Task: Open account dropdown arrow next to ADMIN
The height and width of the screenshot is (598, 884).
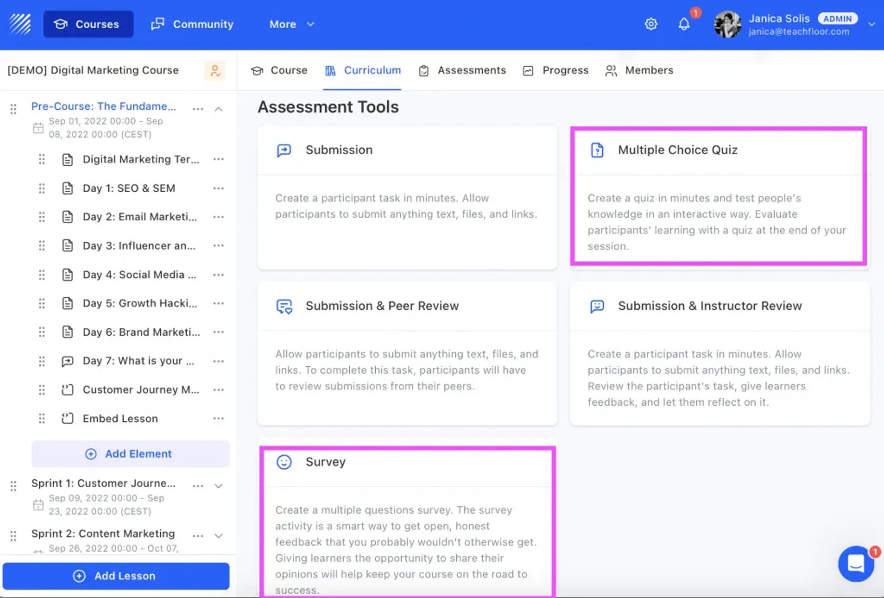Action: click(x=871, y=24)
